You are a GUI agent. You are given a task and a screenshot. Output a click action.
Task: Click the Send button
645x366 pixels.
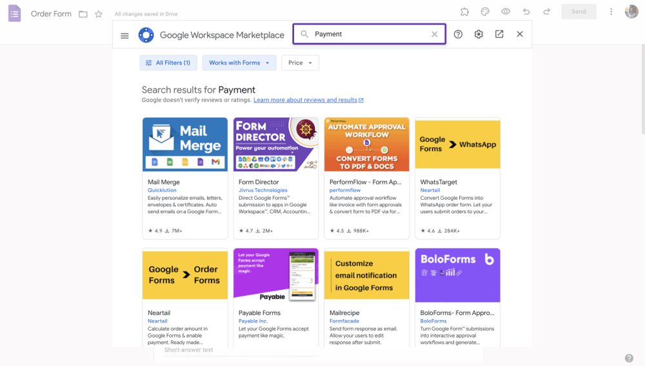(579, 12)
